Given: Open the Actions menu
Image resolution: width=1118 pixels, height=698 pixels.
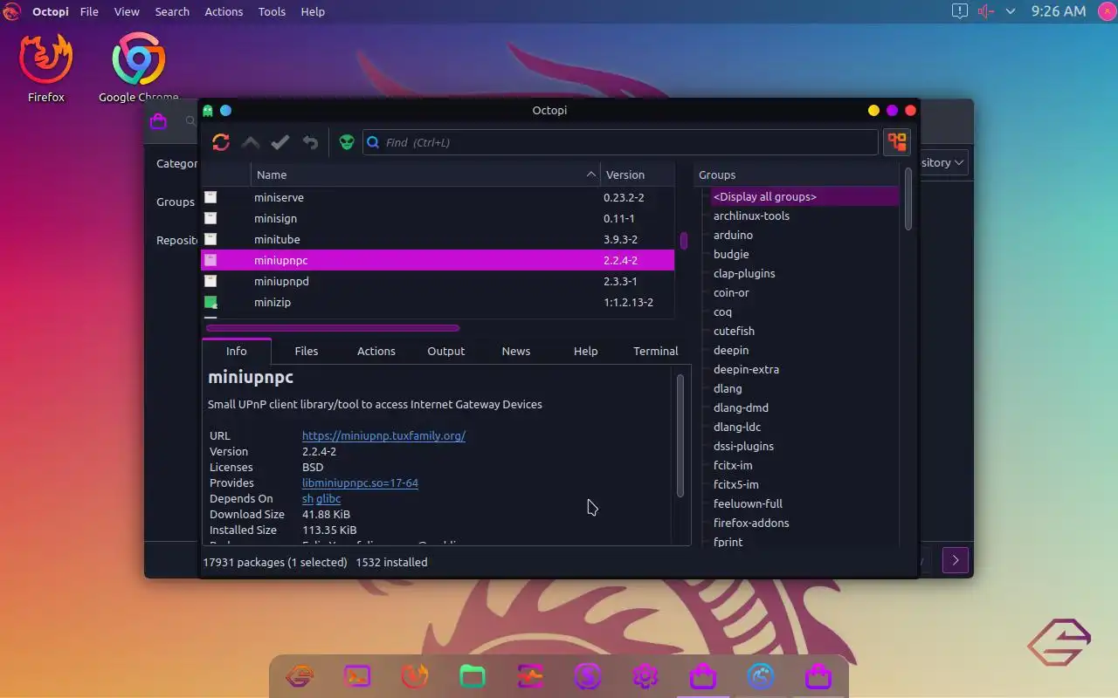Looking at the screenshot, I should click(x=224, y=11).
